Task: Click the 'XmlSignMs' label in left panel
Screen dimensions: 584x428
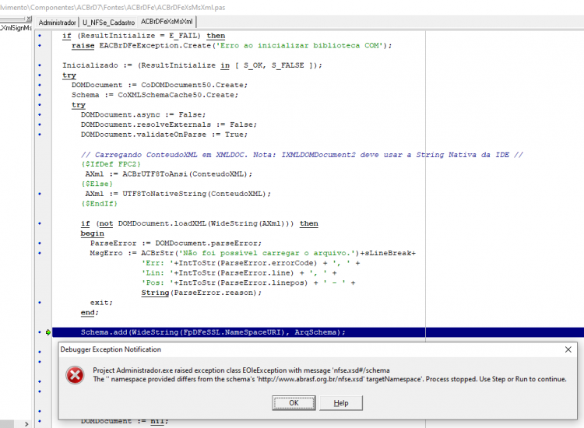Action: click(x=16, y=28)
